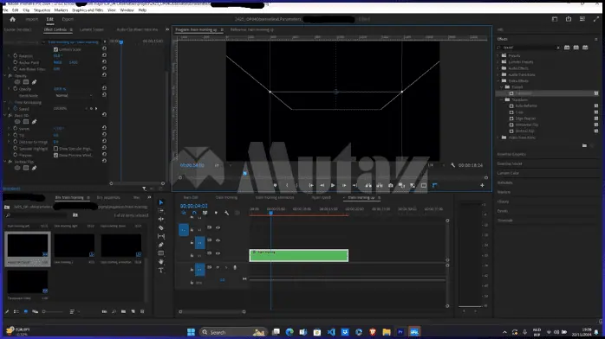Viewport: 605px width, 339px height.
Task: Expand the Video Transitions folder
Action: 498,138
